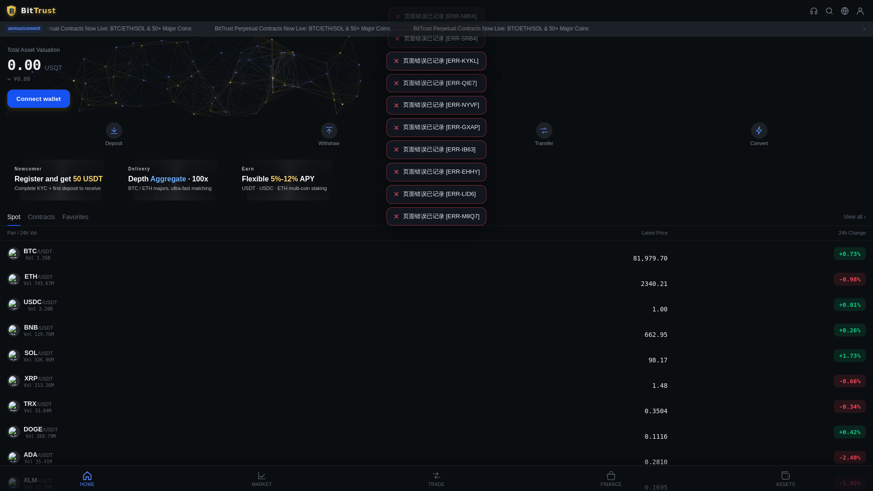Click the Withdraw icon
This screenshot has width=873, height=491.
(x=329, y=130)
